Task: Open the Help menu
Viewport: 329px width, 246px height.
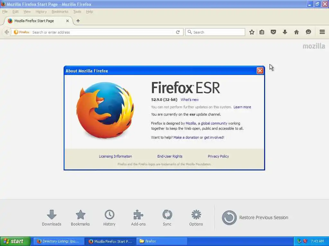Action: click(x=90, y=12)
